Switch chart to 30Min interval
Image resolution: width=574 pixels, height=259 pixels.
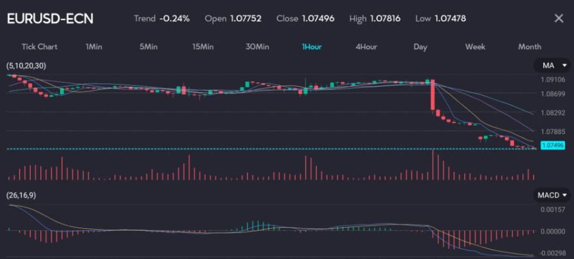coord(257,47)
